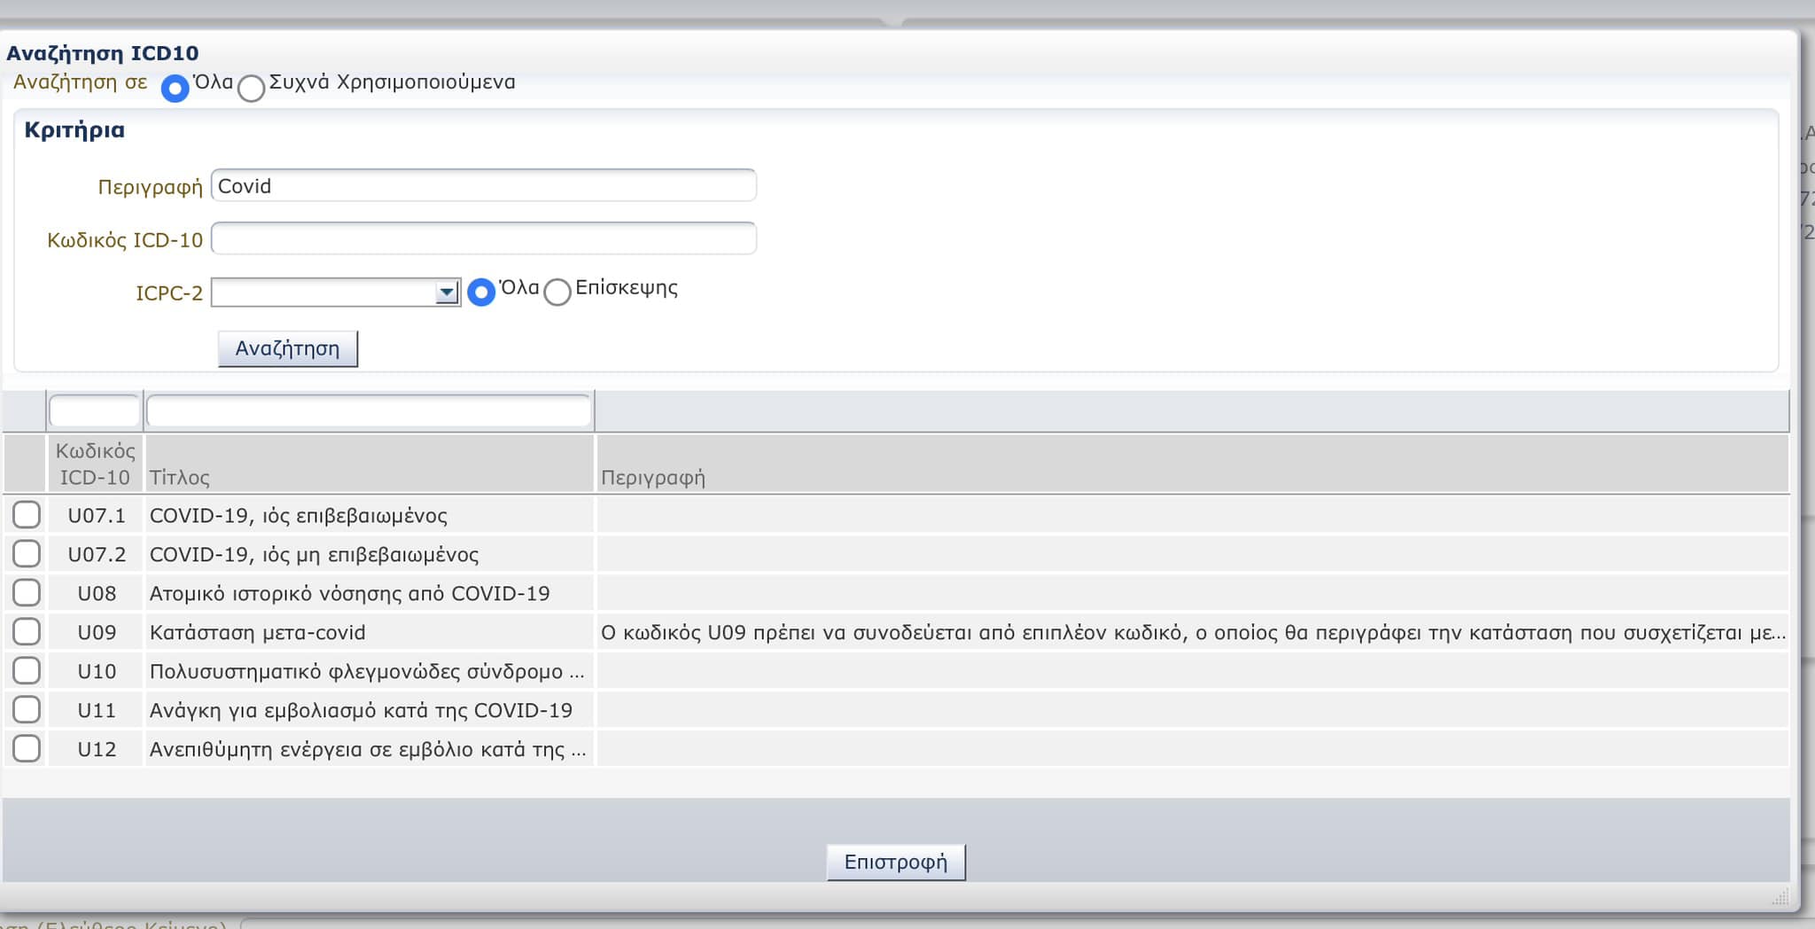Viewport: 1815px width, 929px height.
Task: Click the code column filter box
Action: pyautogui.click(x=94, y=411)
